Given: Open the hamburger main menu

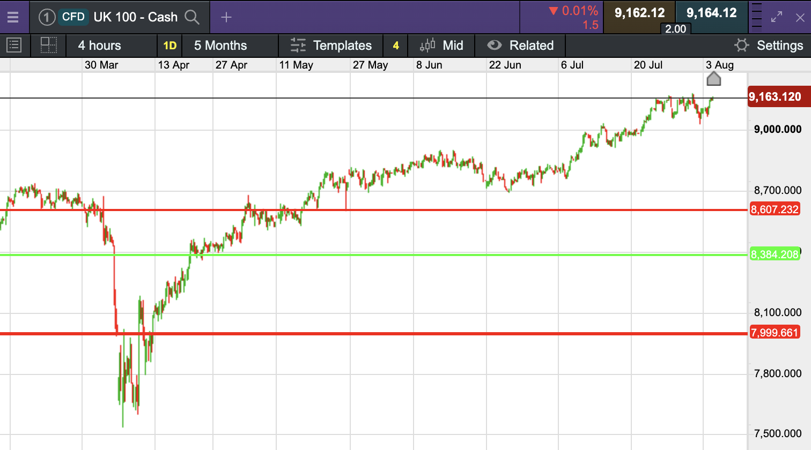Looking at the screenshot, I should 13,17.
